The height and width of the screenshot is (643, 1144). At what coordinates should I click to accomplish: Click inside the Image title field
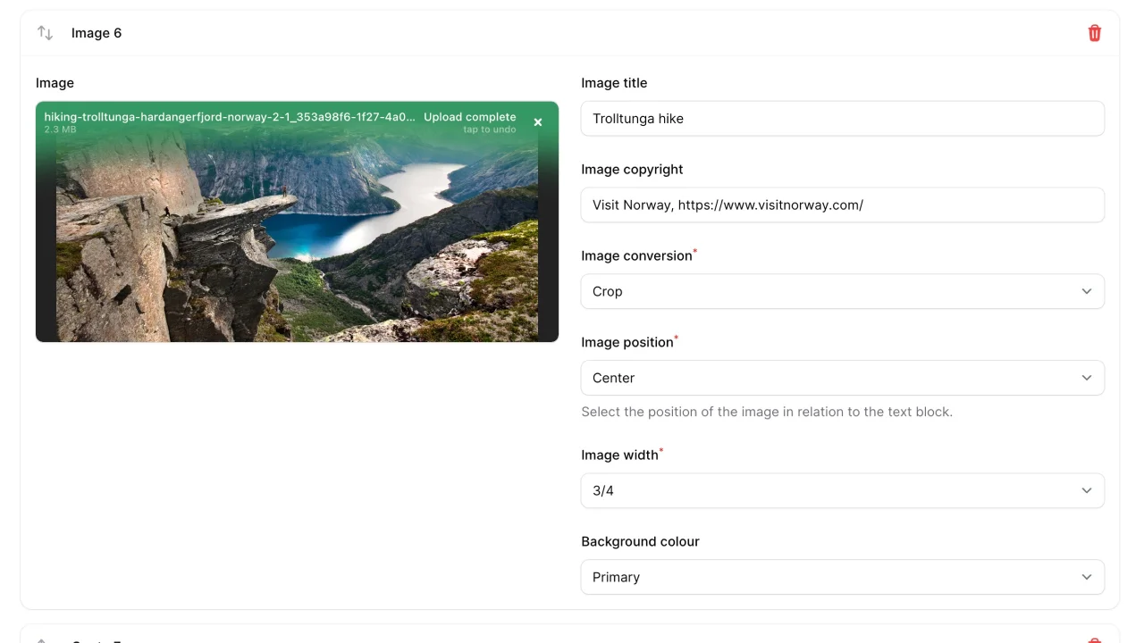click(x=842, y=118)
